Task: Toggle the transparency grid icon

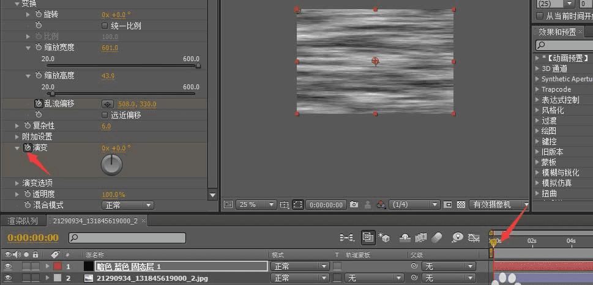Action: pos(461,204)
